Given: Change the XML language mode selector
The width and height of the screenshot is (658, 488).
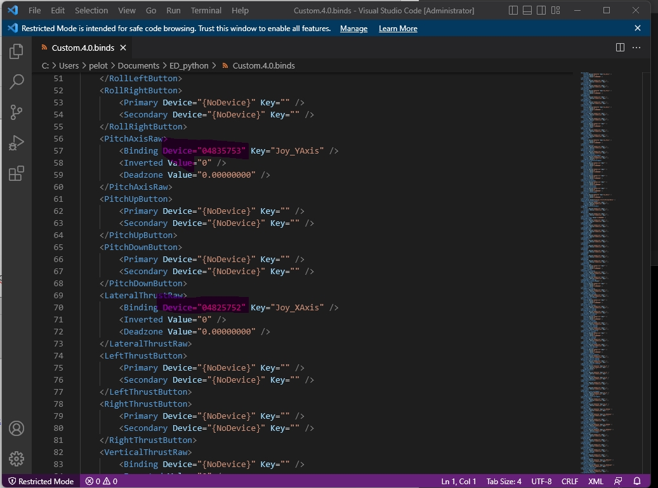Looking at the screenshot, I should coord(595,481).
